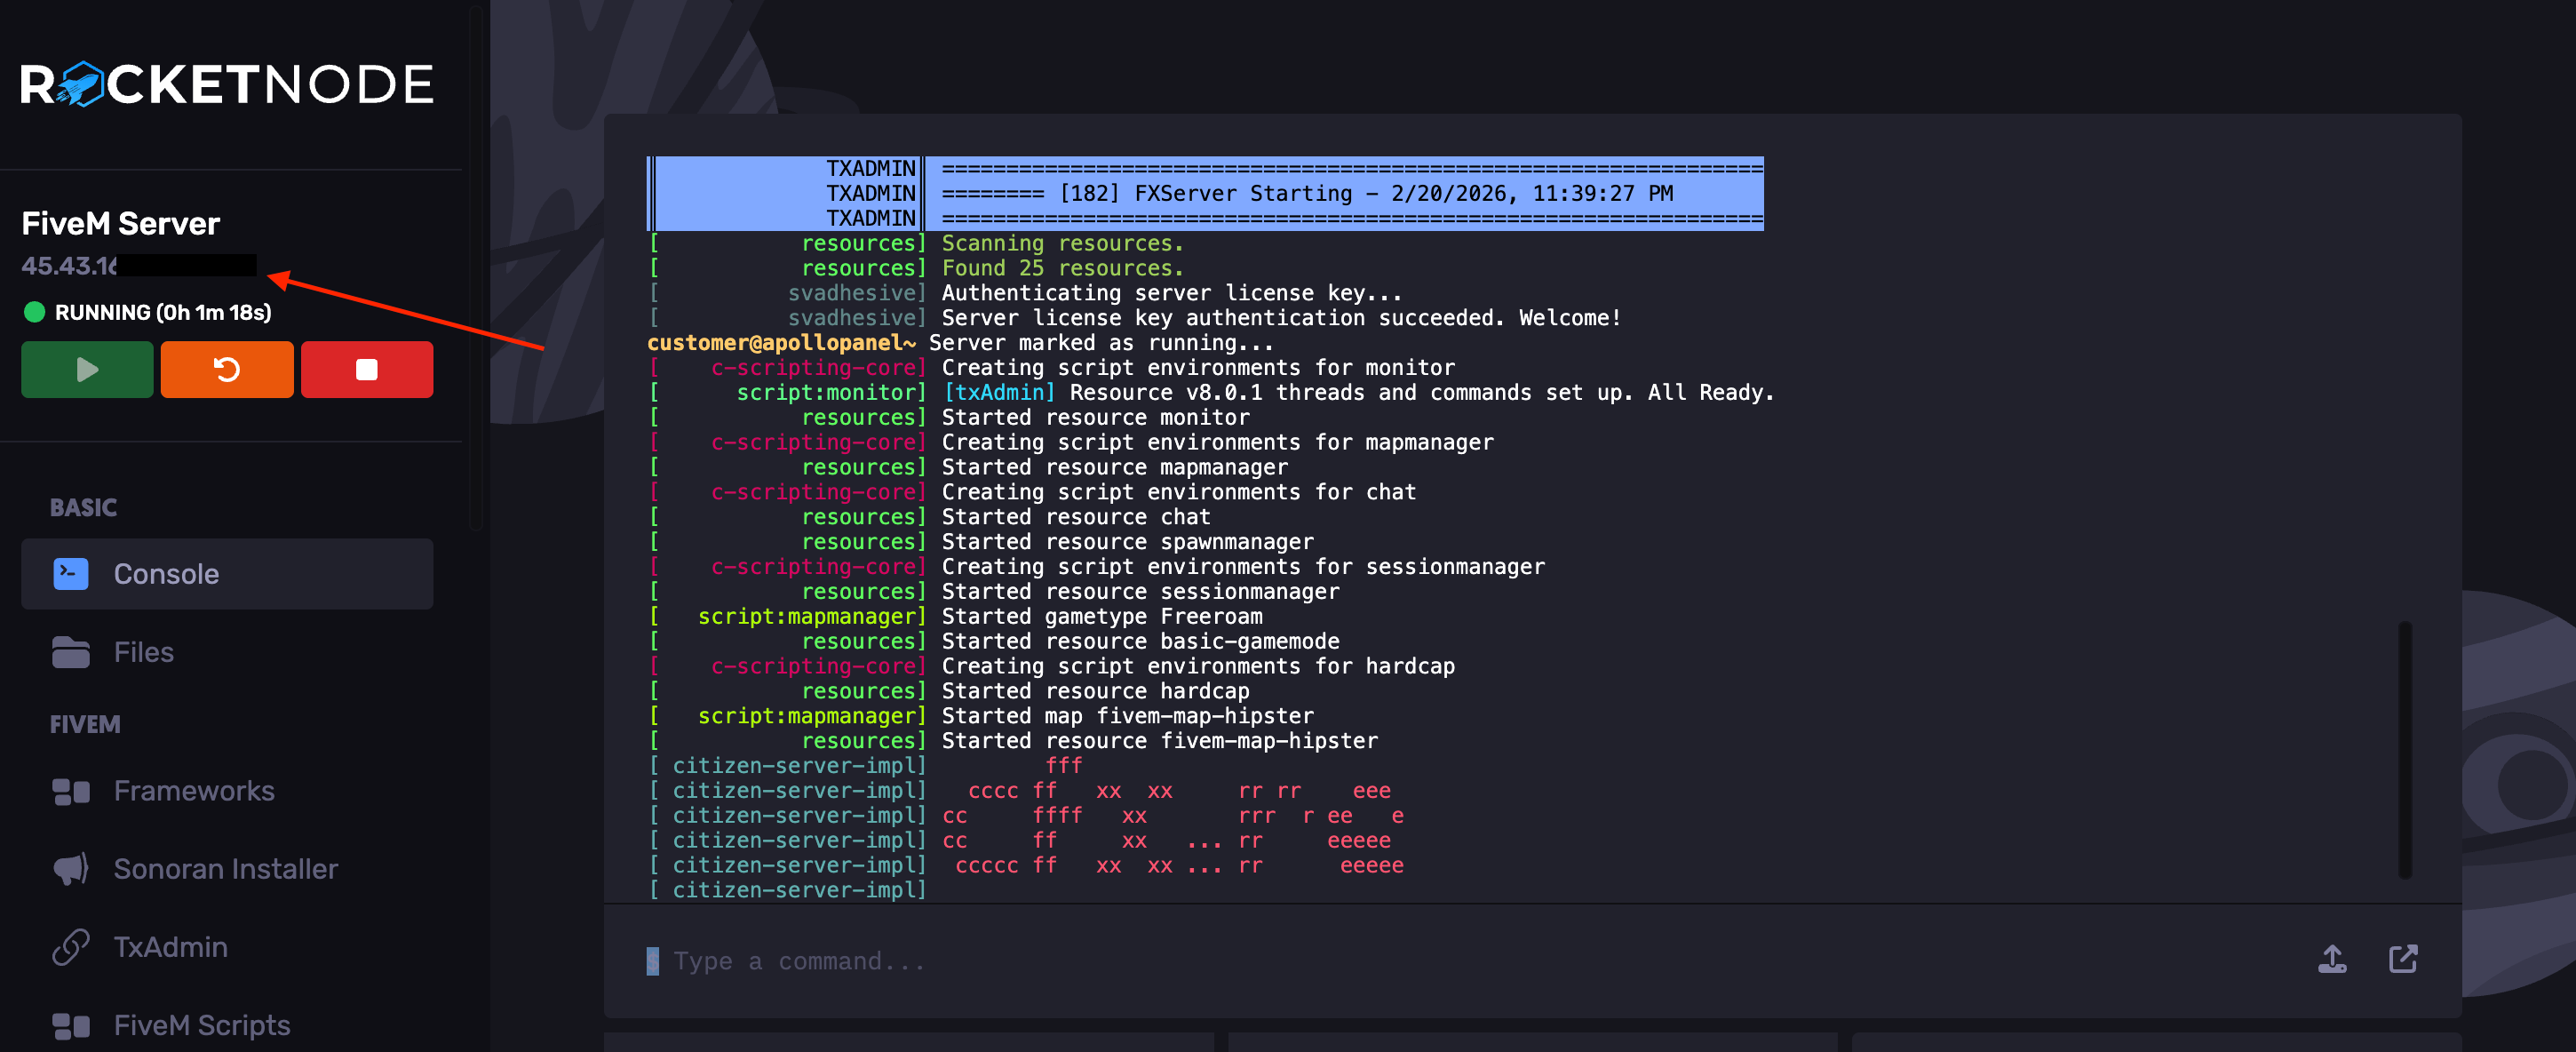Image resolution: width=2576 pixels, height=1052 pixels.
Task: Click the Sonoran Installer megaphone icon
Action: tap(71, 869)
